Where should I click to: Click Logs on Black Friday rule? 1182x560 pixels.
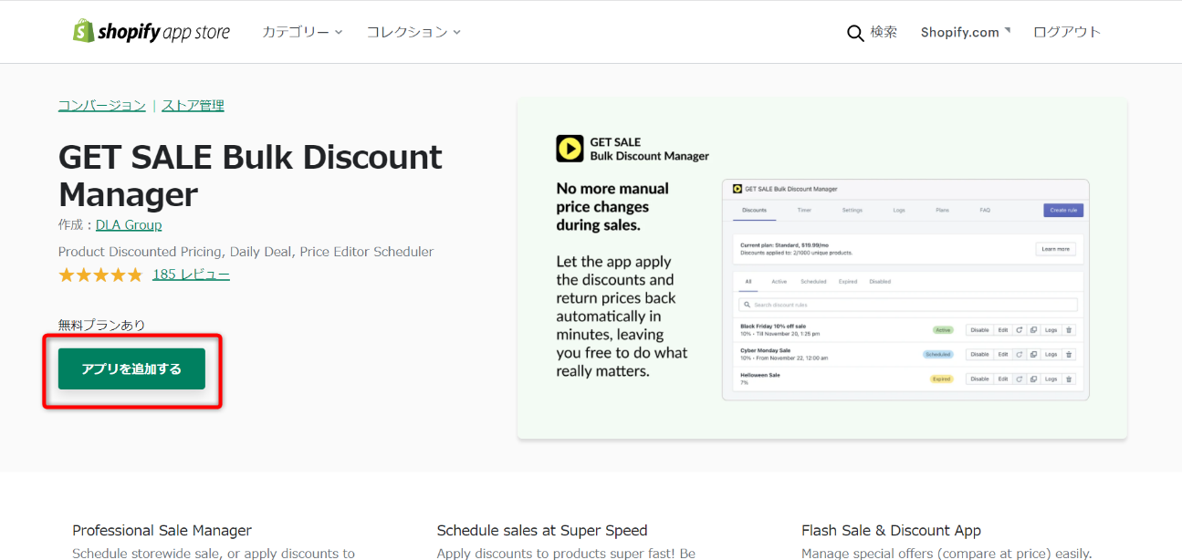pos(1051,330)
